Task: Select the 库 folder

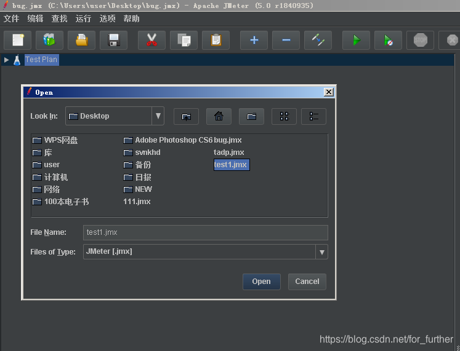Action: (x=42, y=152)
